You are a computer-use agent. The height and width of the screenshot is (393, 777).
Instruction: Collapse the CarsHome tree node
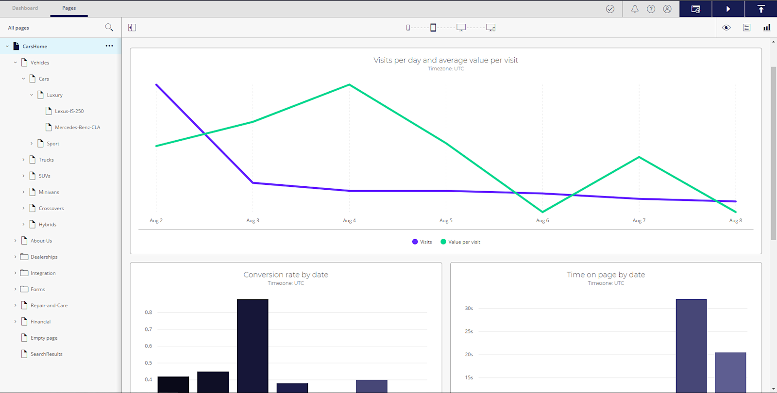7,47
